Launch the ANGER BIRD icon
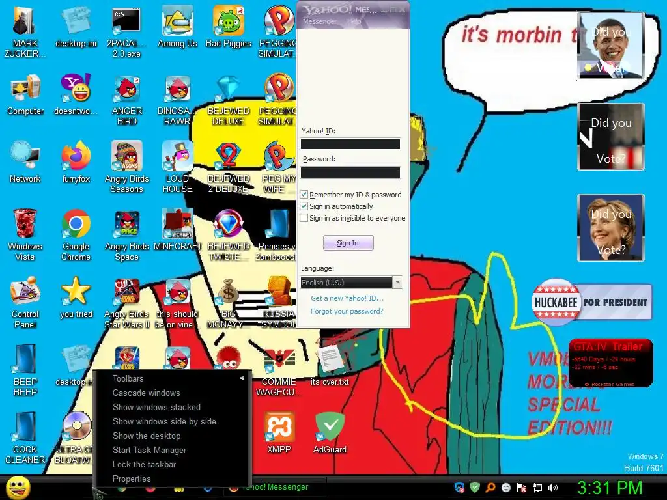Viewport: 667px width, 500px height. pyautogui.click(x=127, y=100)
